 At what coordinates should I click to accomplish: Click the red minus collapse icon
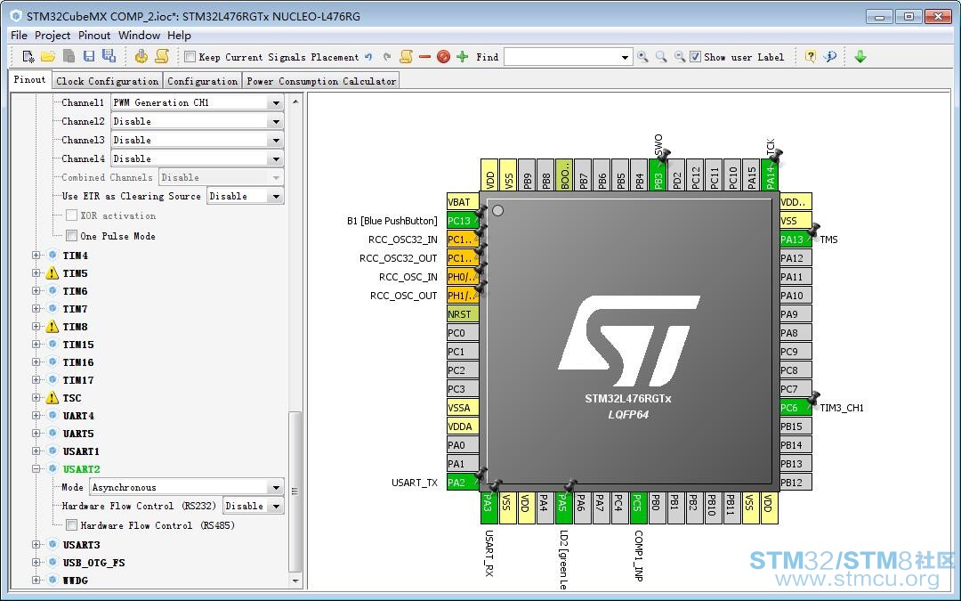coord(424,57)
